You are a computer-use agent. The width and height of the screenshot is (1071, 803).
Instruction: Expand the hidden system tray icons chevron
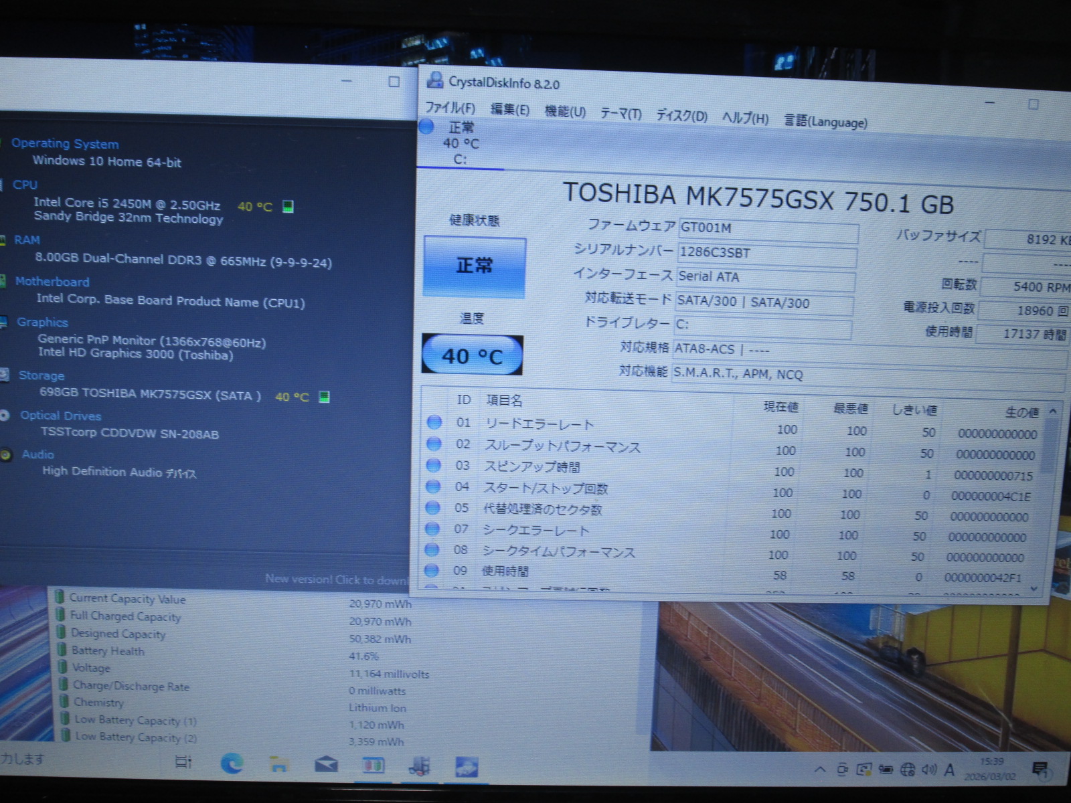pyautogui.click(x=820, y=770)
